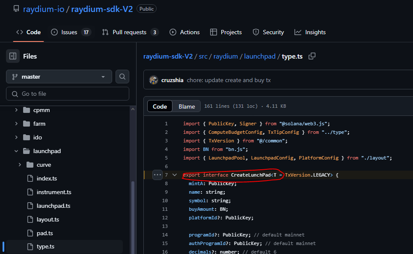The width and height of the screenshot is (413, 254).
Task: Click the repository icon beside raydium-io
Action: [16, 9]
